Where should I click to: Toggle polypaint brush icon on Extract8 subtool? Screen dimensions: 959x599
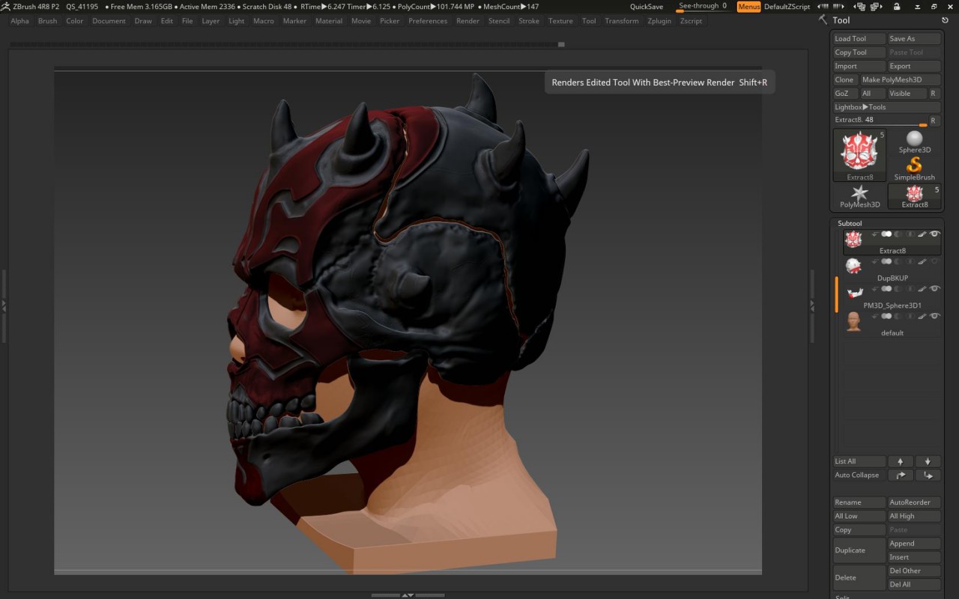click(x=922, y=234)
